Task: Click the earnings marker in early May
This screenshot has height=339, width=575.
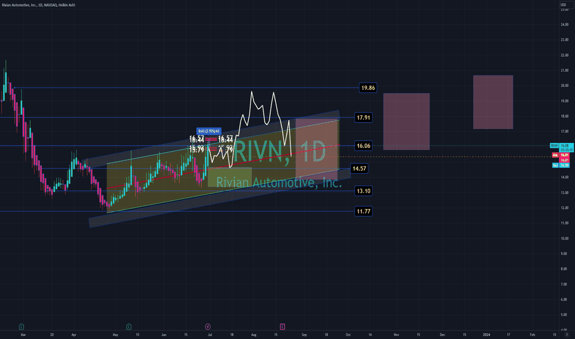Action: 129,327
